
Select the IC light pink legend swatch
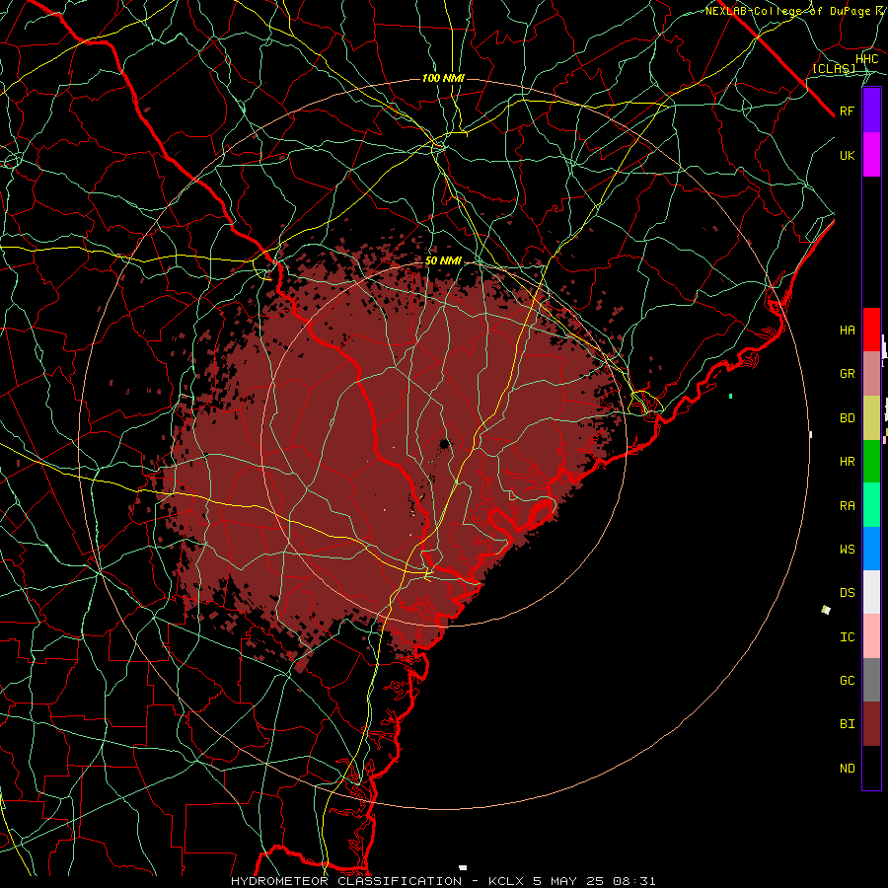pos(871,636)
